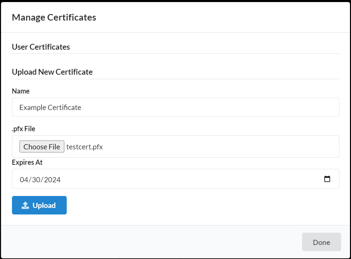Click the blue Upload button

click(x=39, y=205)
